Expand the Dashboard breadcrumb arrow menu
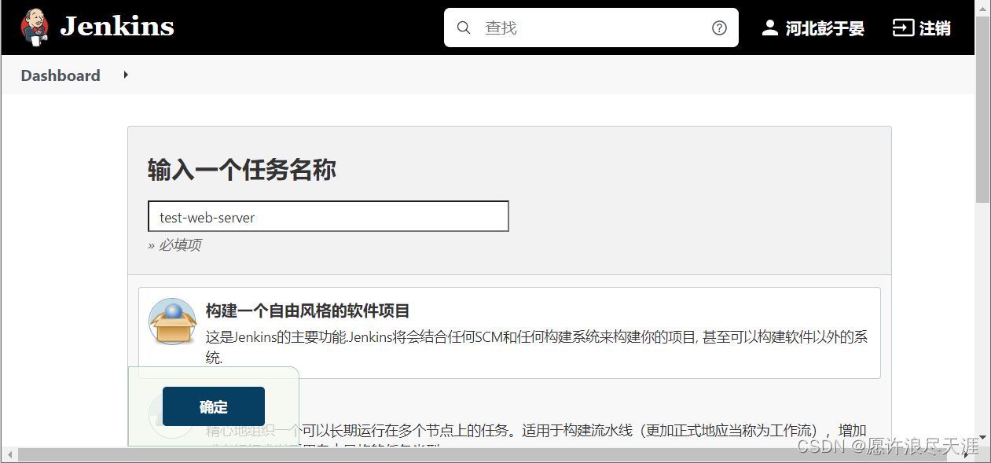The height and width of the screenshot is (463, 991). point(126,75)
